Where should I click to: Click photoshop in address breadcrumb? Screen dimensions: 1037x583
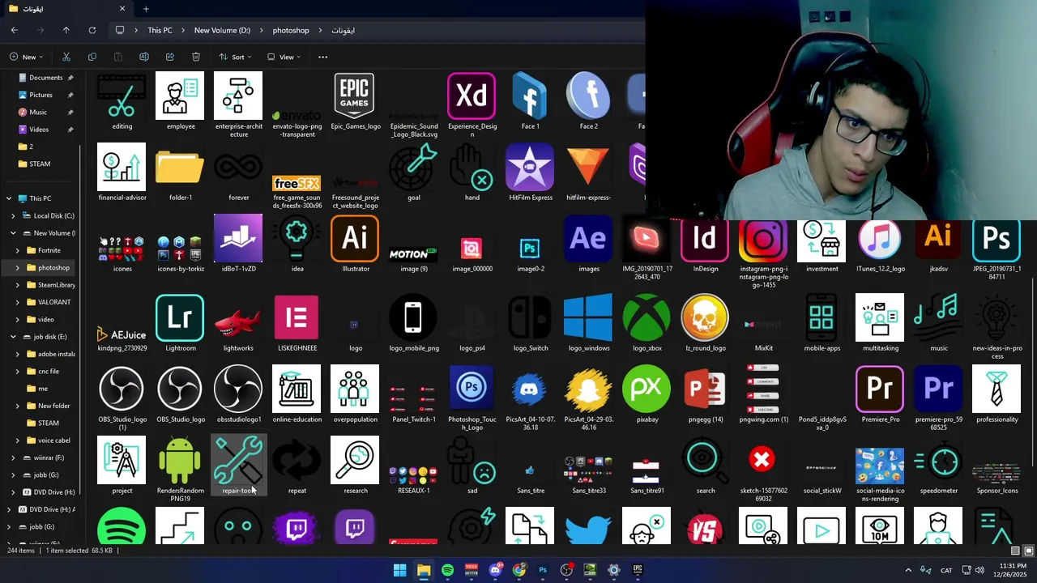coord(291,30)
